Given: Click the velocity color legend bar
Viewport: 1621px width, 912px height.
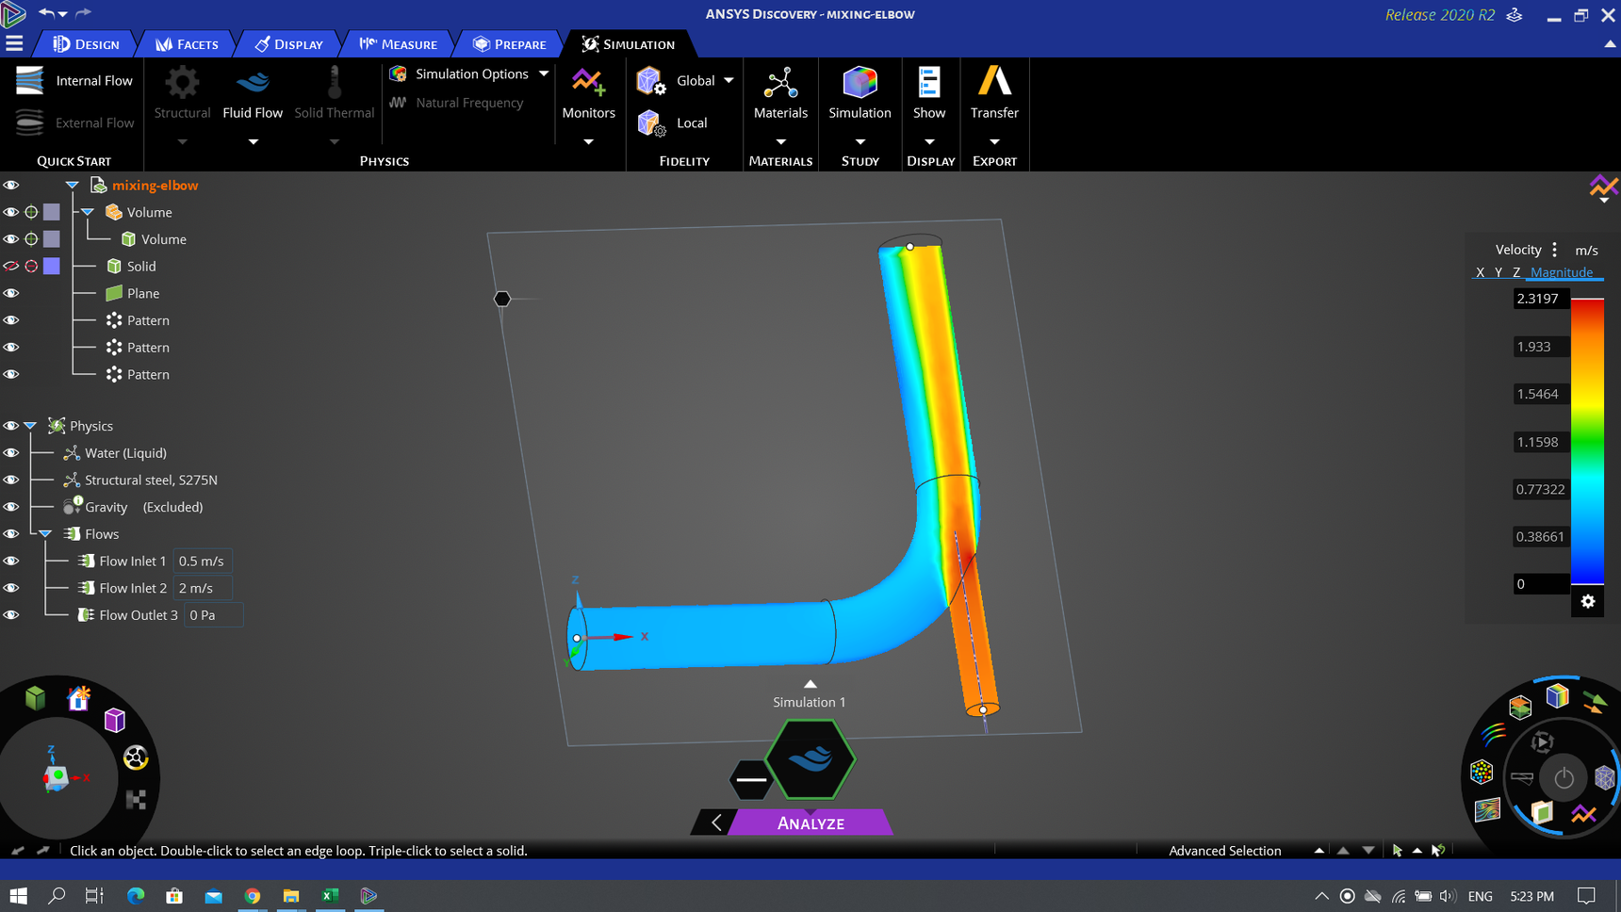Looking at the screenshot, I should click(x=1587, y=441).
